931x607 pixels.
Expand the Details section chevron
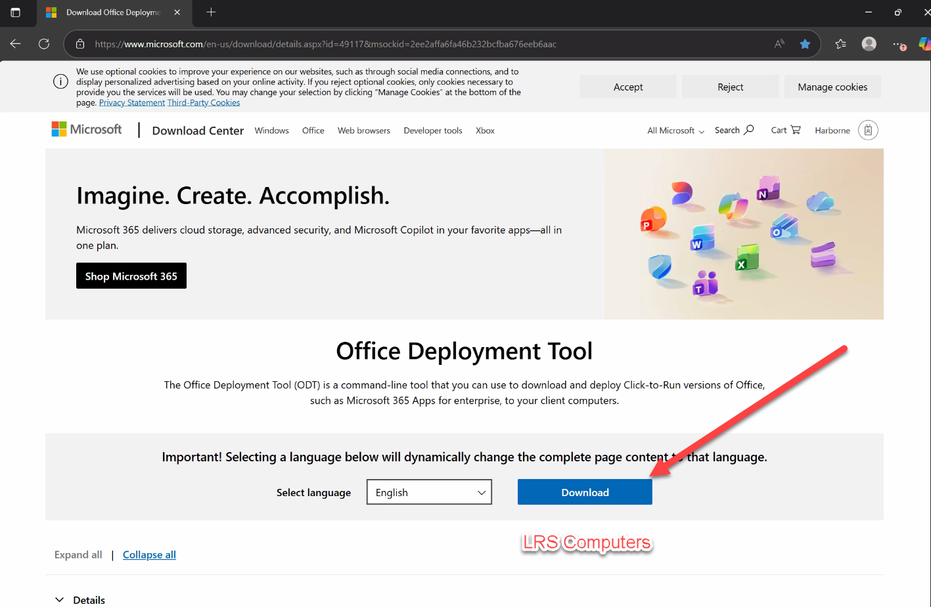pos(60,600)
